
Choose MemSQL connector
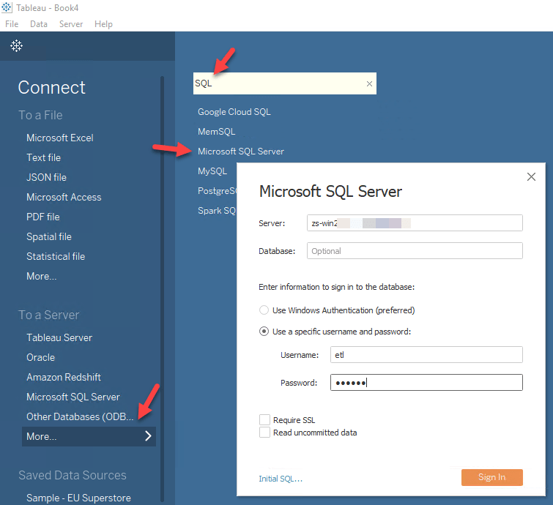[217, 132]
